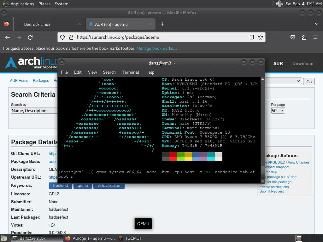Click the volume speaker icon in panel

tap(279, 4)
